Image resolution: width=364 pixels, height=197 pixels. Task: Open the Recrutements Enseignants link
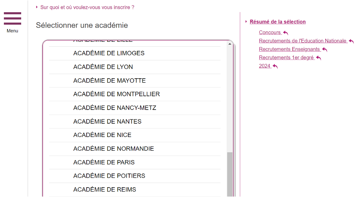289,49
